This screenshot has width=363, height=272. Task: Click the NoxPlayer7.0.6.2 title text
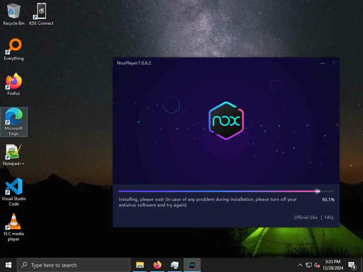coord(134,63)
